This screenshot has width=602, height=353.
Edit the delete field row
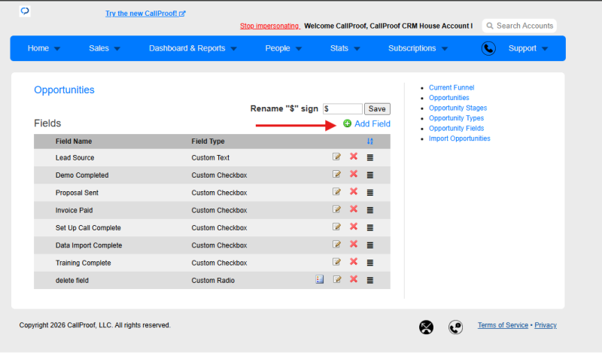point(337,280)
